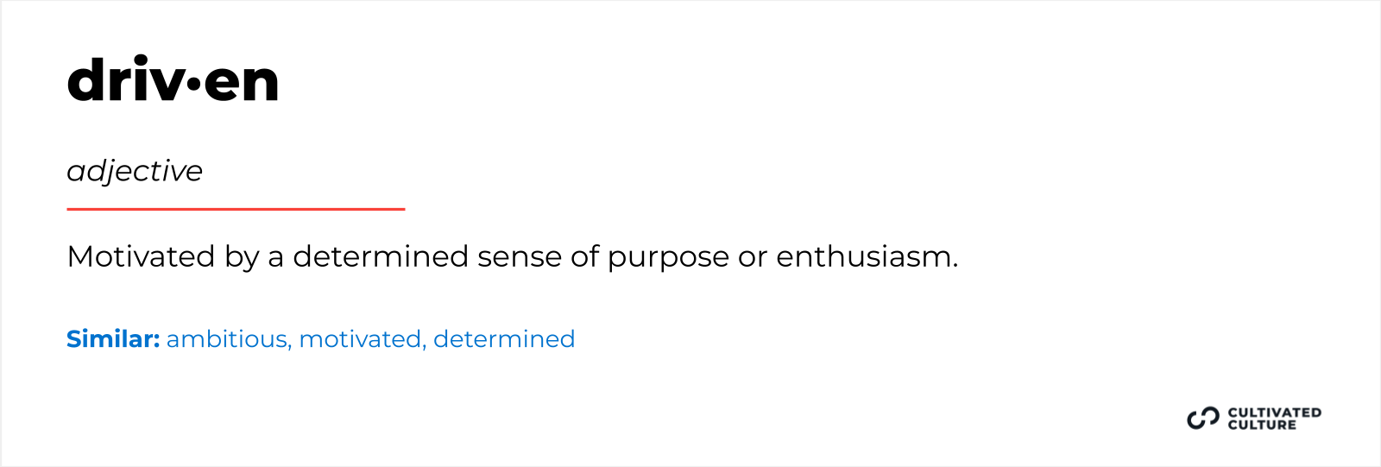
Task: Open the 'ambitious' synonym link
Action: [x=226, y=339]
